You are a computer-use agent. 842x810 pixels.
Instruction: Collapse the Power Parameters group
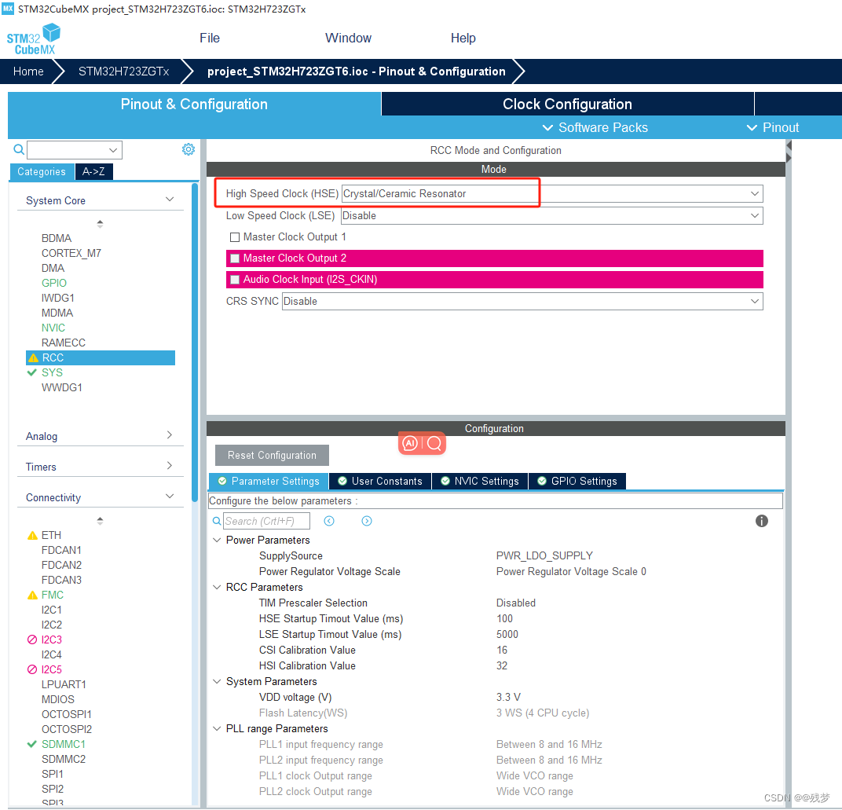tap(217, 540)
